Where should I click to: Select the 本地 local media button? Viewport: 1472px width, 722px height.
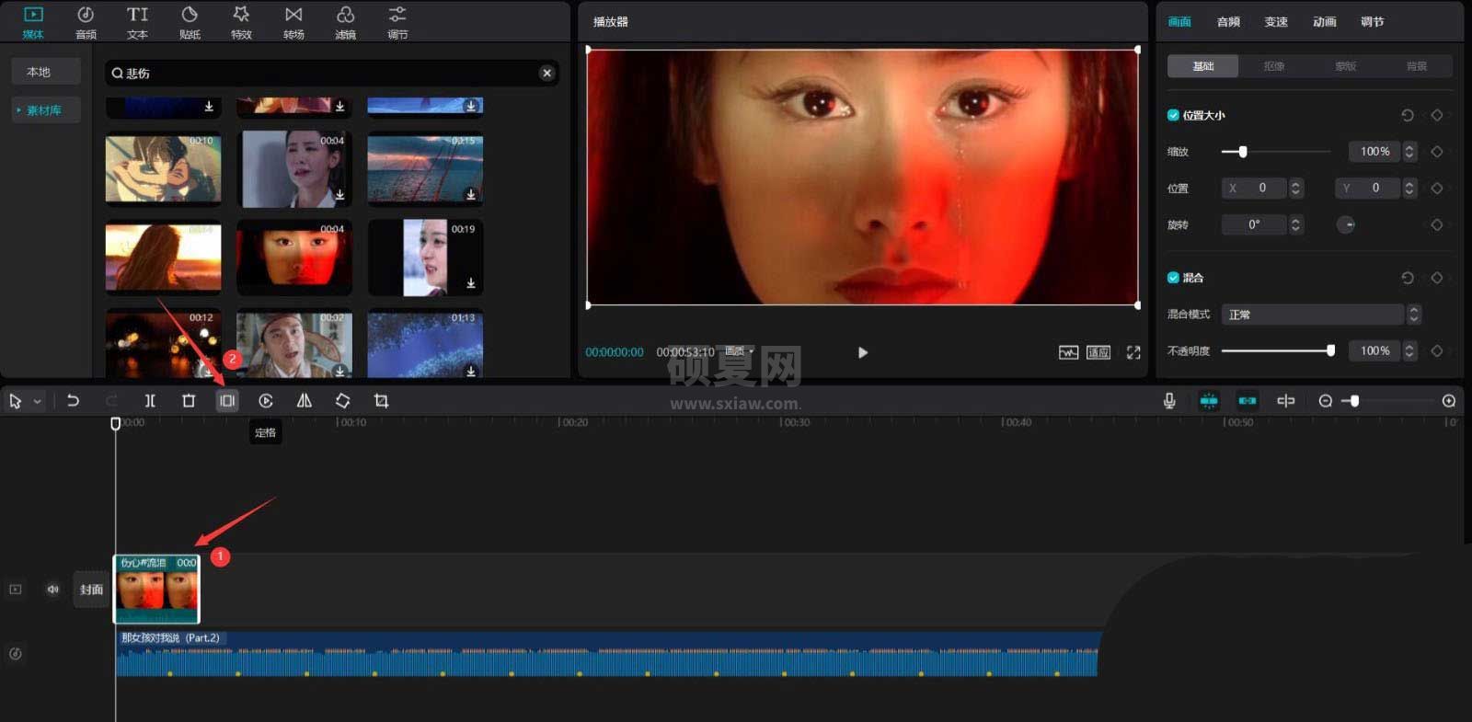[x=46, y=72]
